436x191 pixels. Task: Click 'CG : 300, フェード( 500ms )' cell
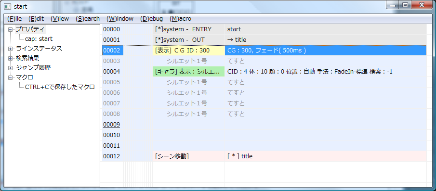pyautogui.click(x=325, y=50)
